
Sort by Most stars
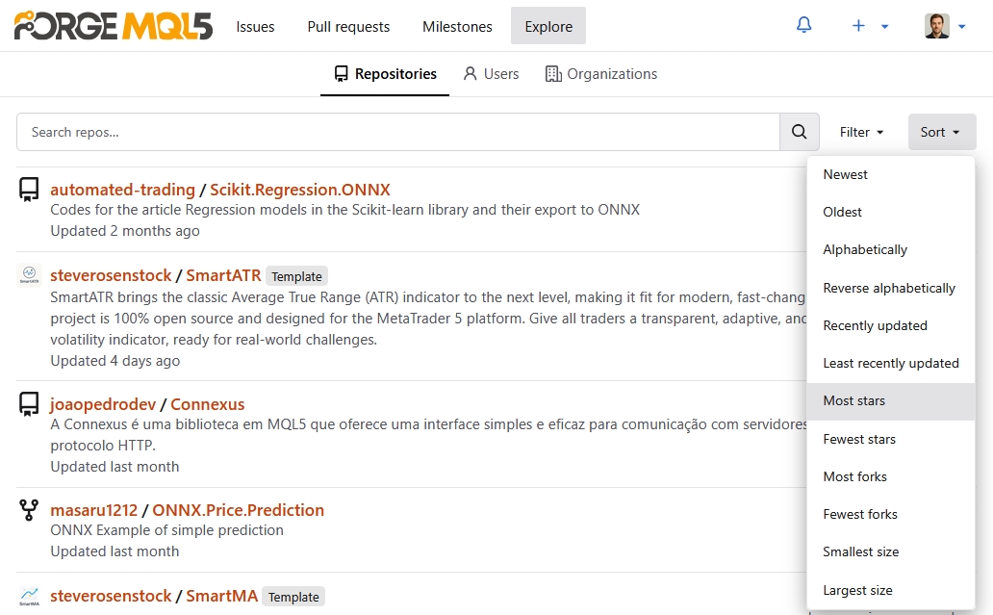point(890,401)
